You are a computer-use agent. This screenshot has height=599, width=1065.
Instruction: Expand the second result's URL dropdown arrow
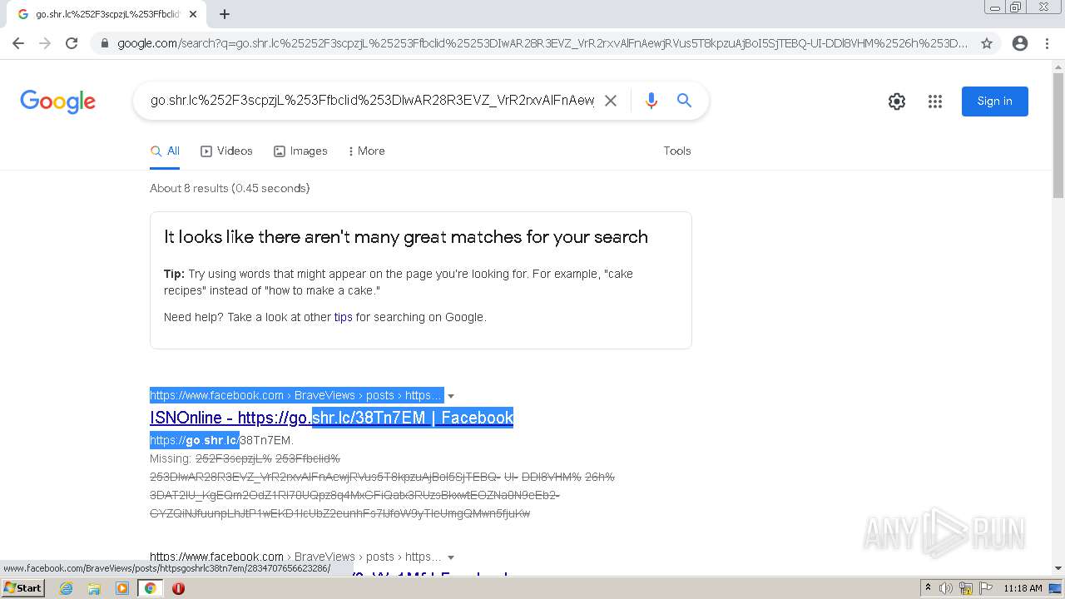pos(451,557)
